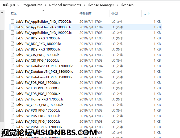Click the navigation pane scrollbar thumb
This screenshot has width=180, height=138.
tap(2, 76)
